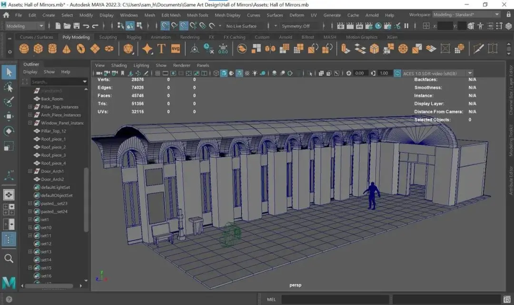Open the Workspace dropdown
514x305 pixels.
[x=466, y=15]
